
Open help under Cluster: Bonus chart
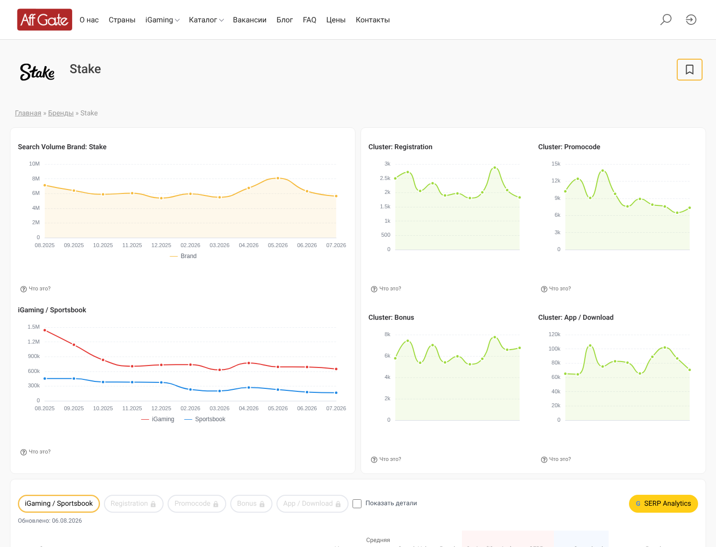[386, 459]
